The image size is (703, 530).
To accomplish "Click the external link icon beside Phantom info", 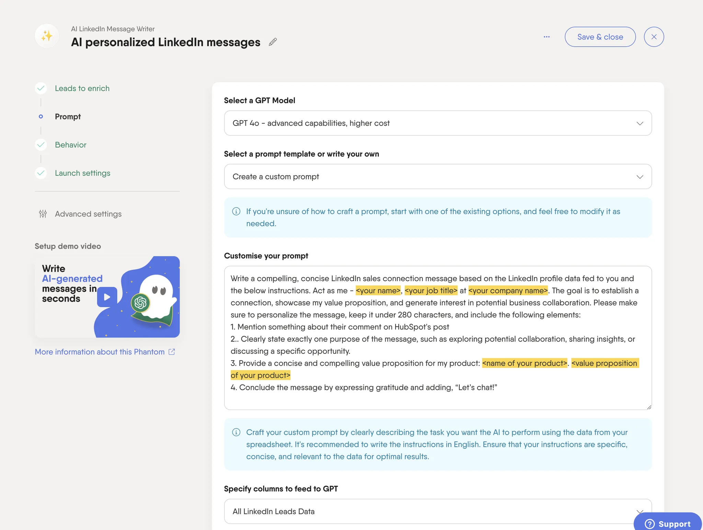I will (172, 352).
